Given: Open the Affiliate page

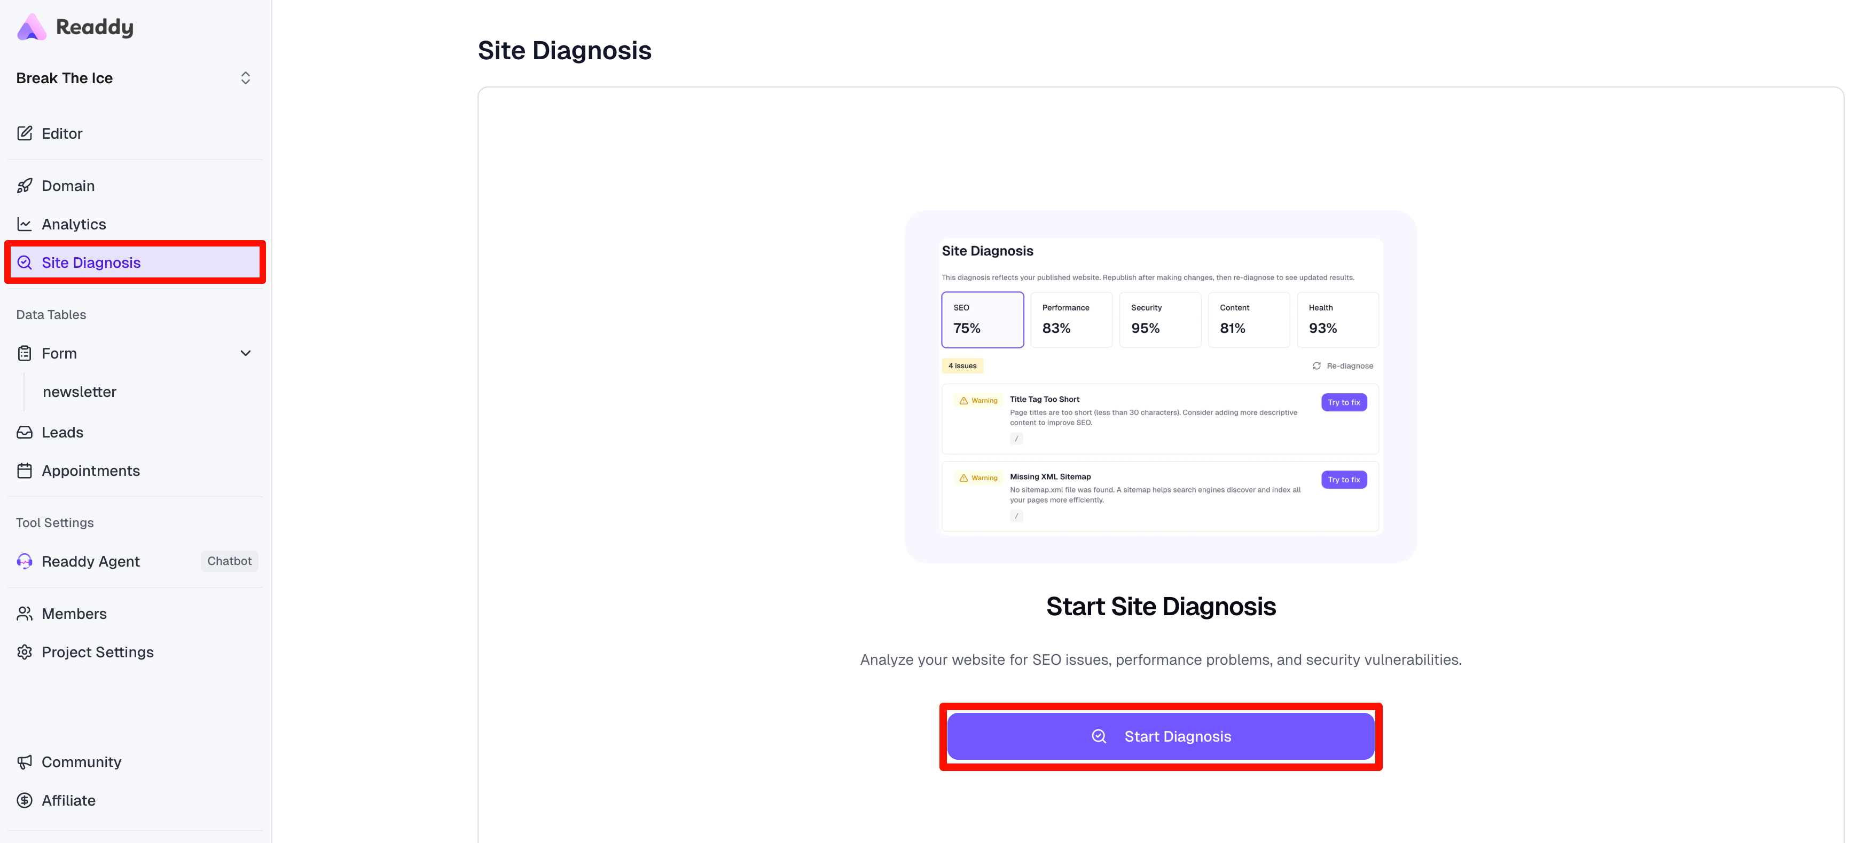Looking at the screenshot, I should (68, 800).
